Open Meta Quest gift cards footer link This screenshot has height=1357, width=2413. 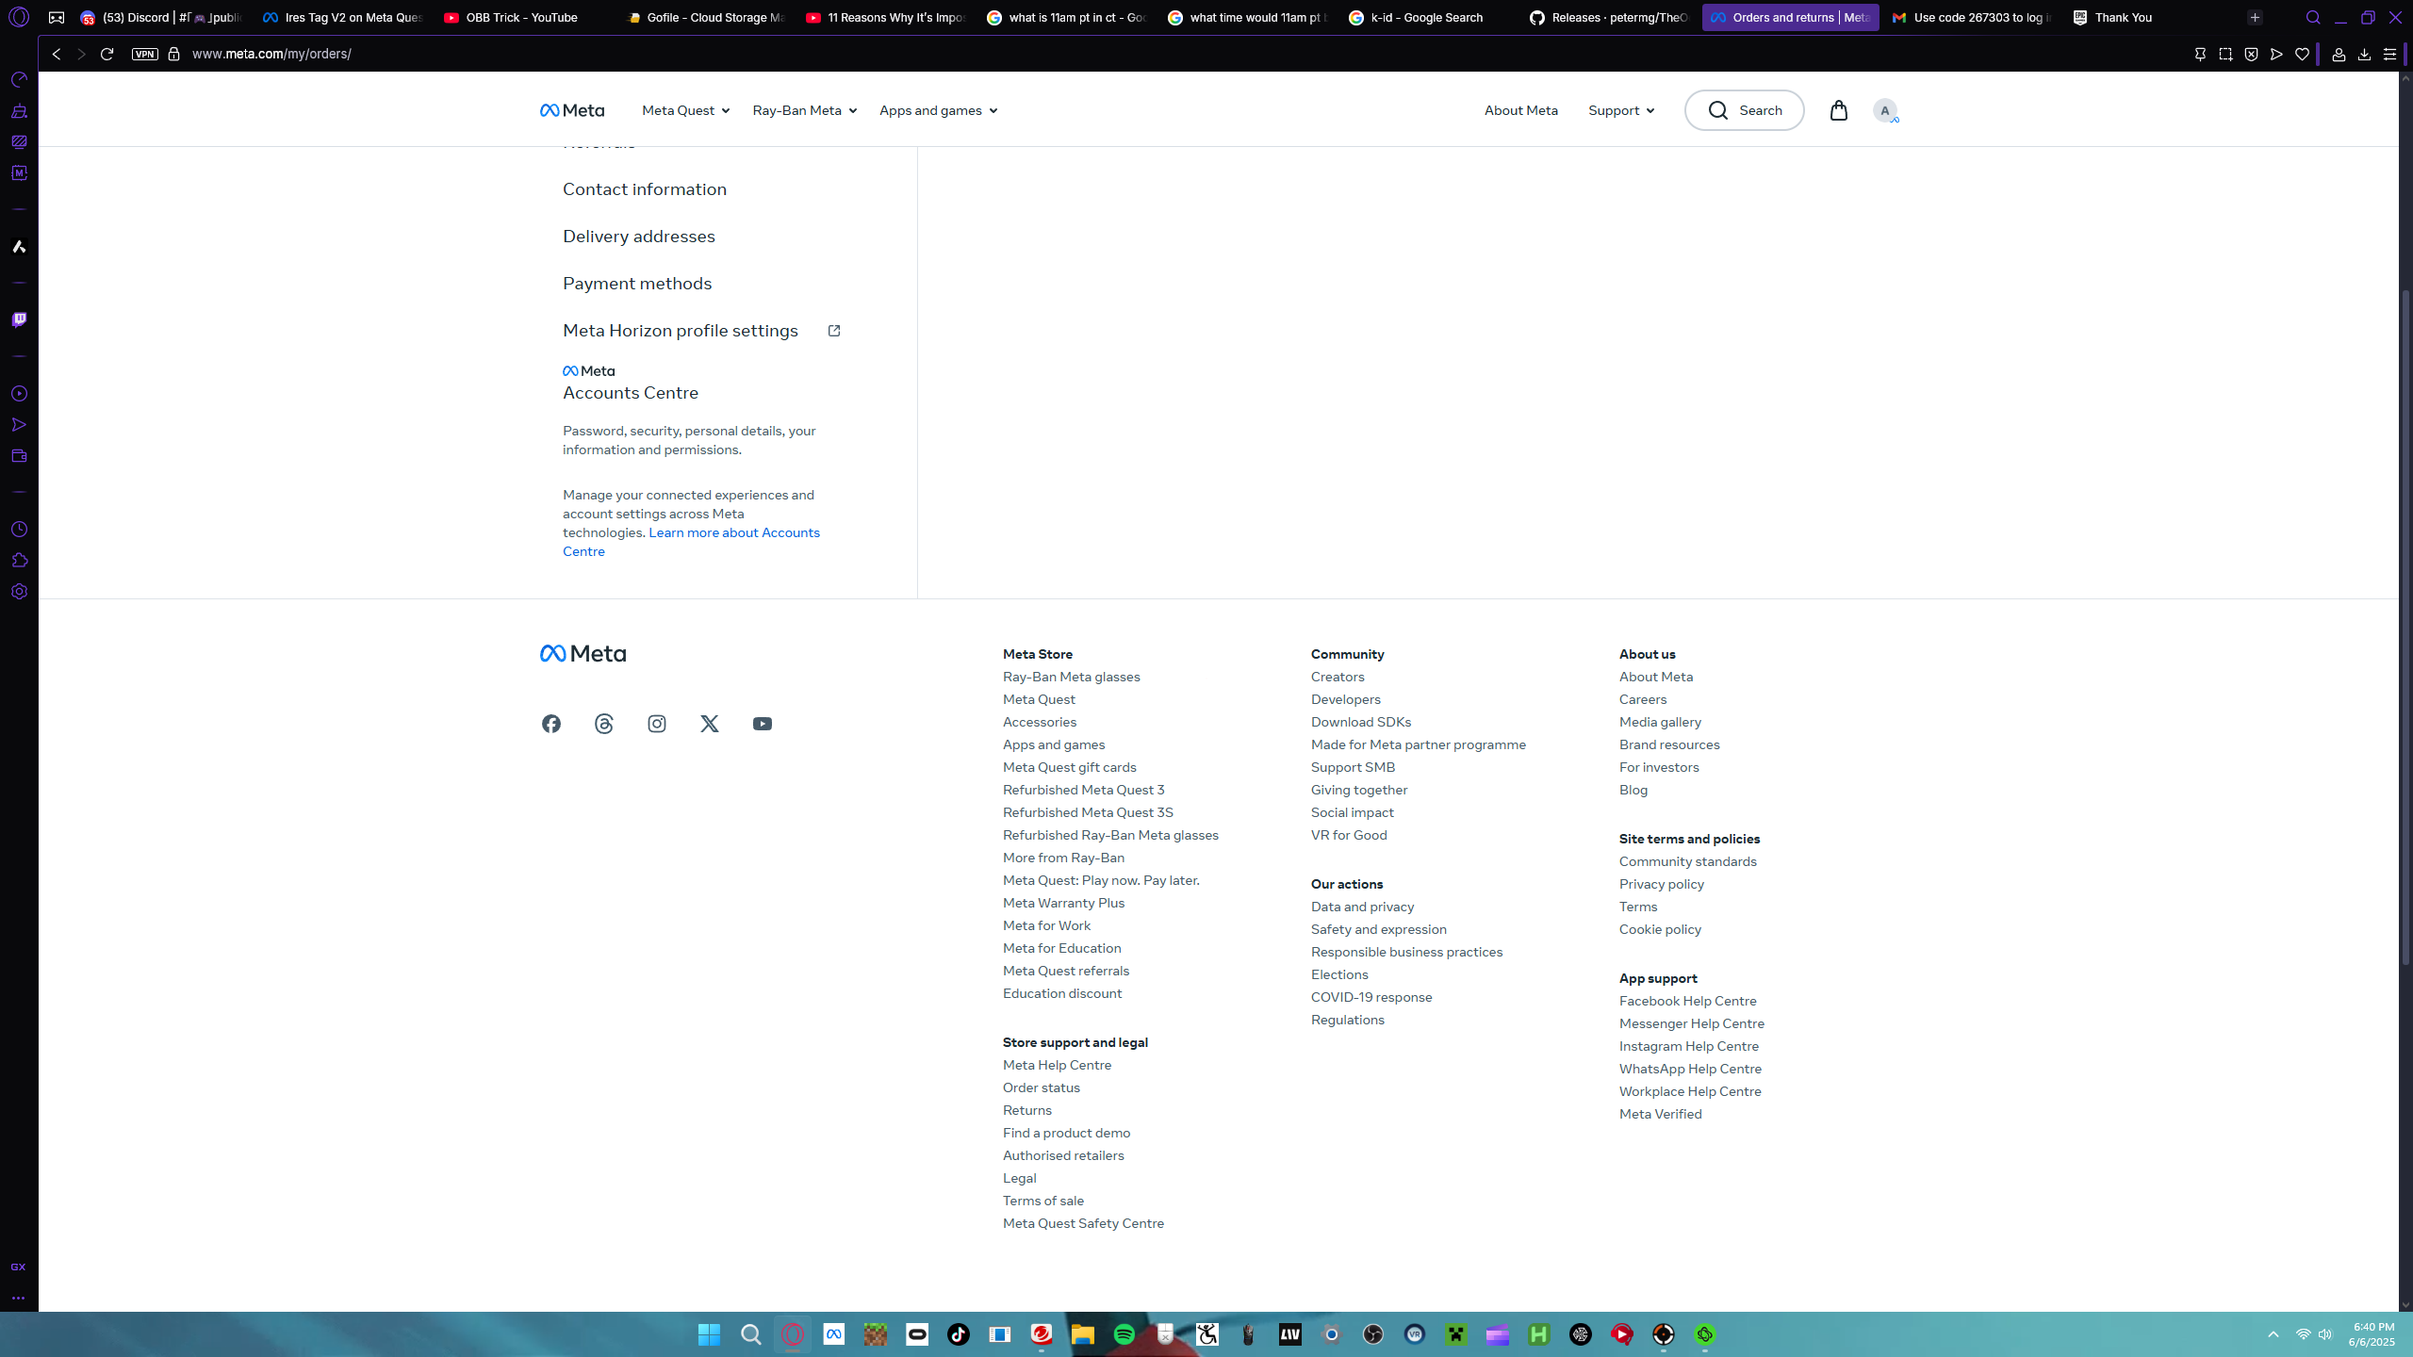click(1070, 767)
